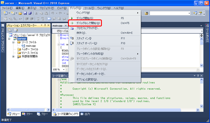The width and height of the screenshot is (210, 123).
Task: Select オプションと設定(G)... menu item
Action: point(87,79)
